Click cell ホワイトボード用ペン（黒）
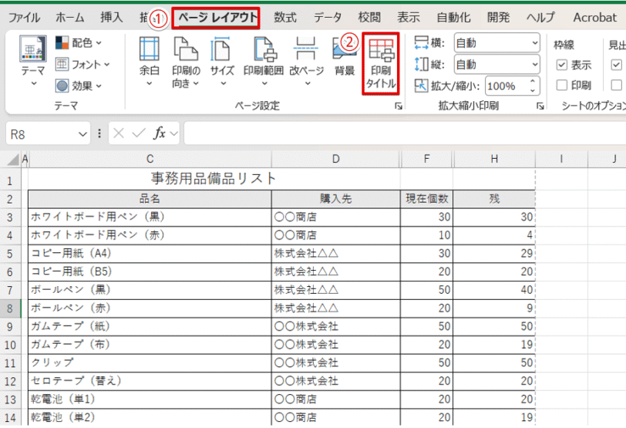The width and height of the screenshot is (626, 428). point(150,217)
